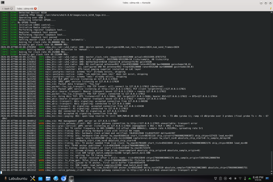Click 'schema "smsc" already exists, skipping' line

point(64,77)
